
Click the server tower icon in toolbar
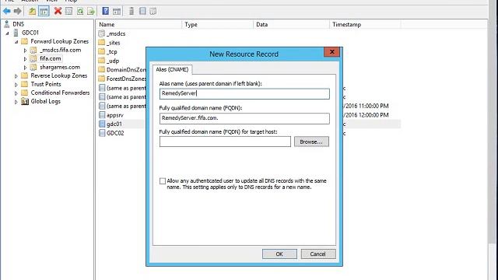[x=132, y=11]
